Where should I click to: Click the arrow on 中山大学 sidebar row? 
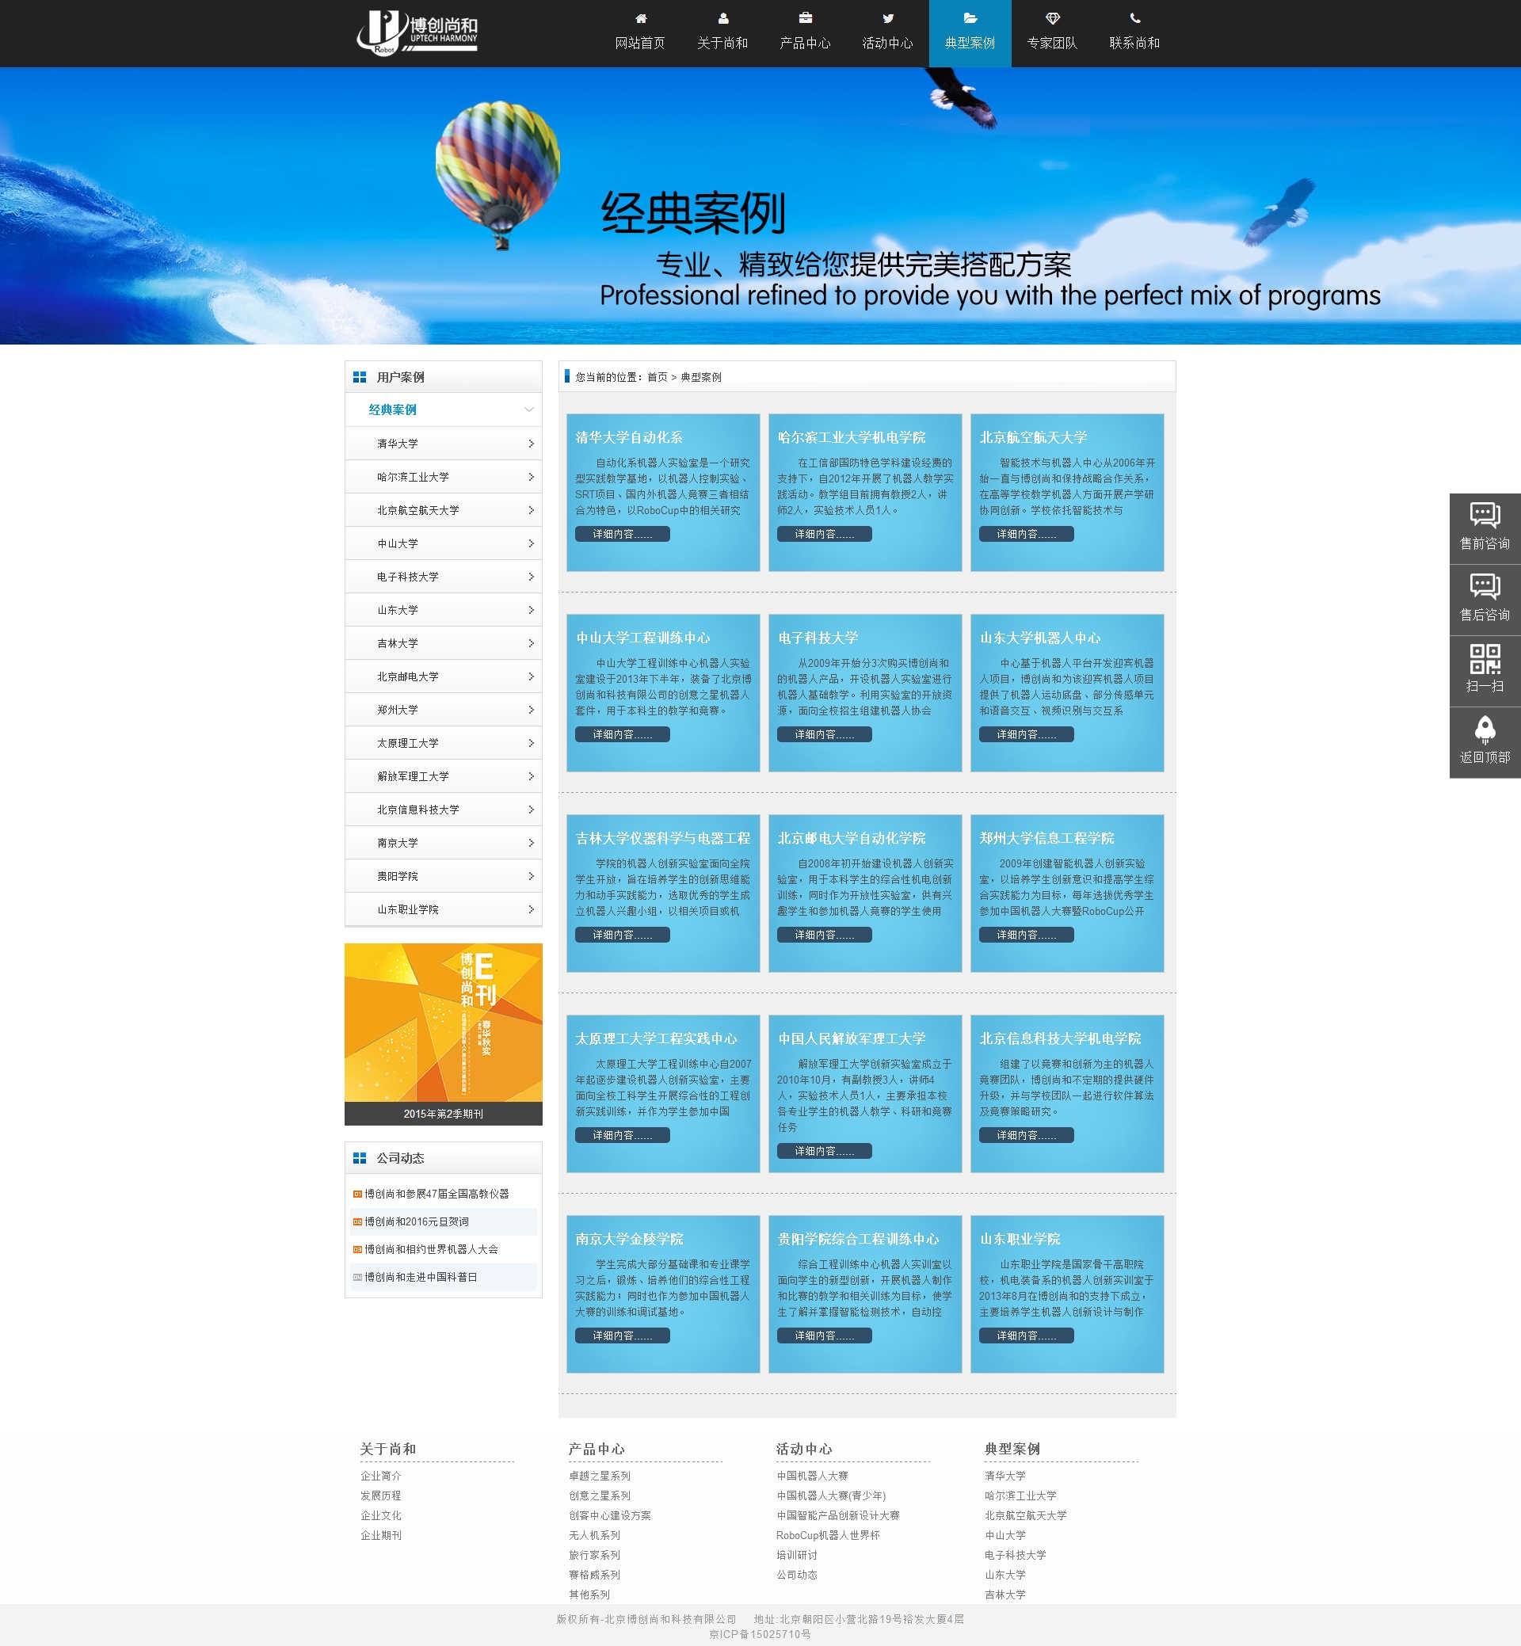531,543
